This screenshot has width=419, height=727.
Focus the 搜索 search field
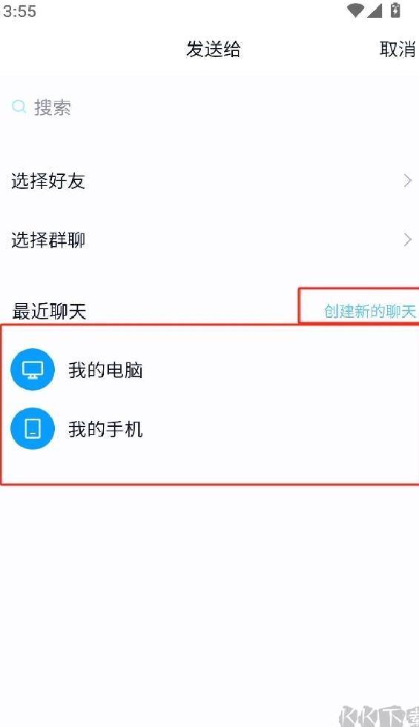click(x=209, y=107)
